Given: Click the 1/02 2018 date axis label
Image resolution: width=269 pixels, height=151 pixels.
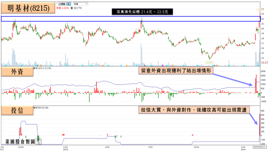Looking at the screenshot, I should (65, 148).
